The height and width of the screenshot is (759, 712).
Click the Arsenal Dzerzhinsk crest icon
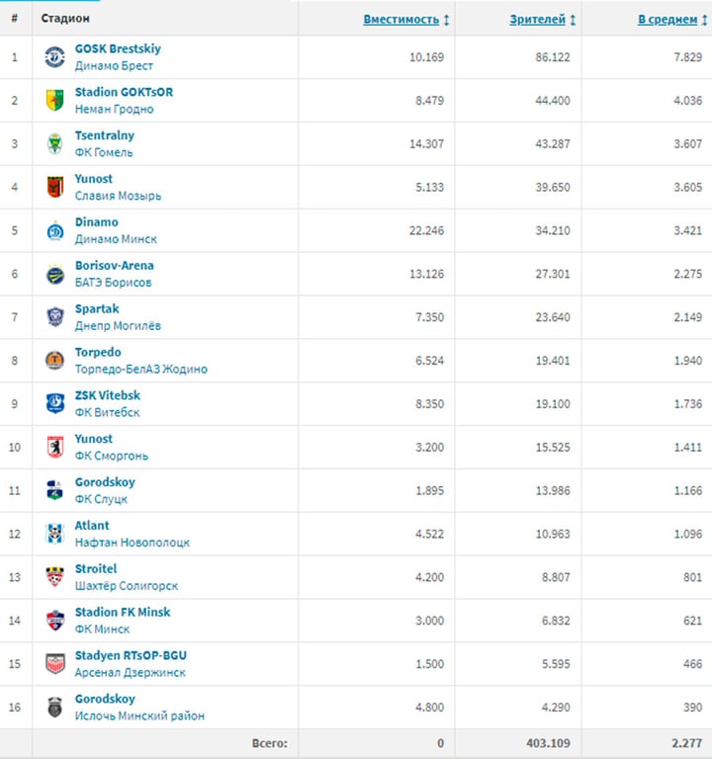click(x=54, y=663)
